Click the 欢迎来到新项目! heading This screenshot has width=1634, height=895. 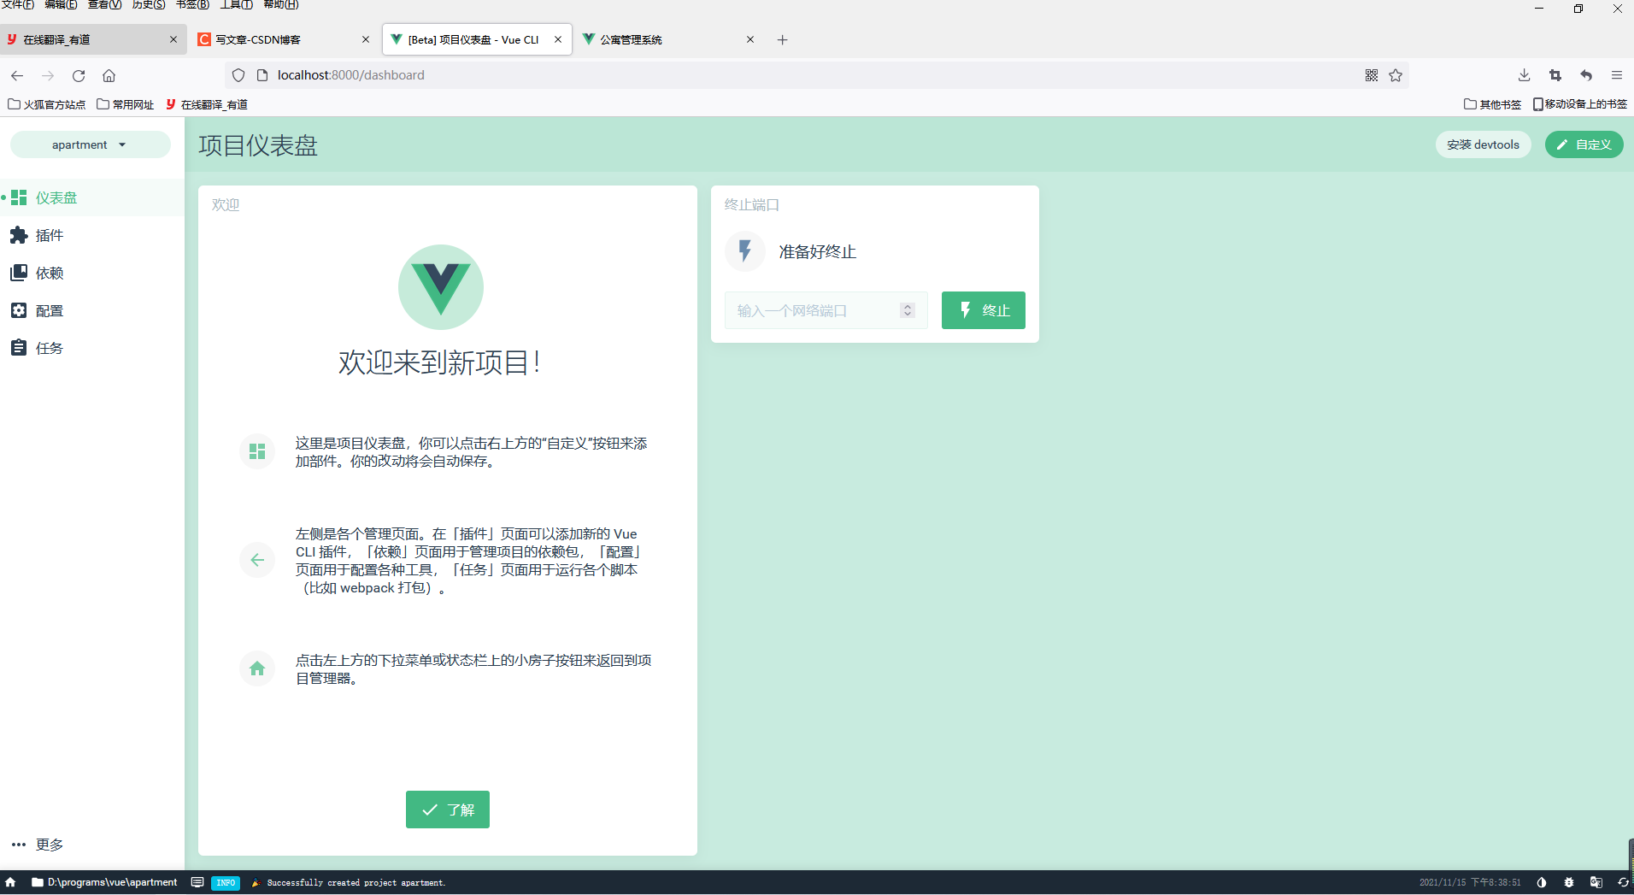(x=441, y=362)
